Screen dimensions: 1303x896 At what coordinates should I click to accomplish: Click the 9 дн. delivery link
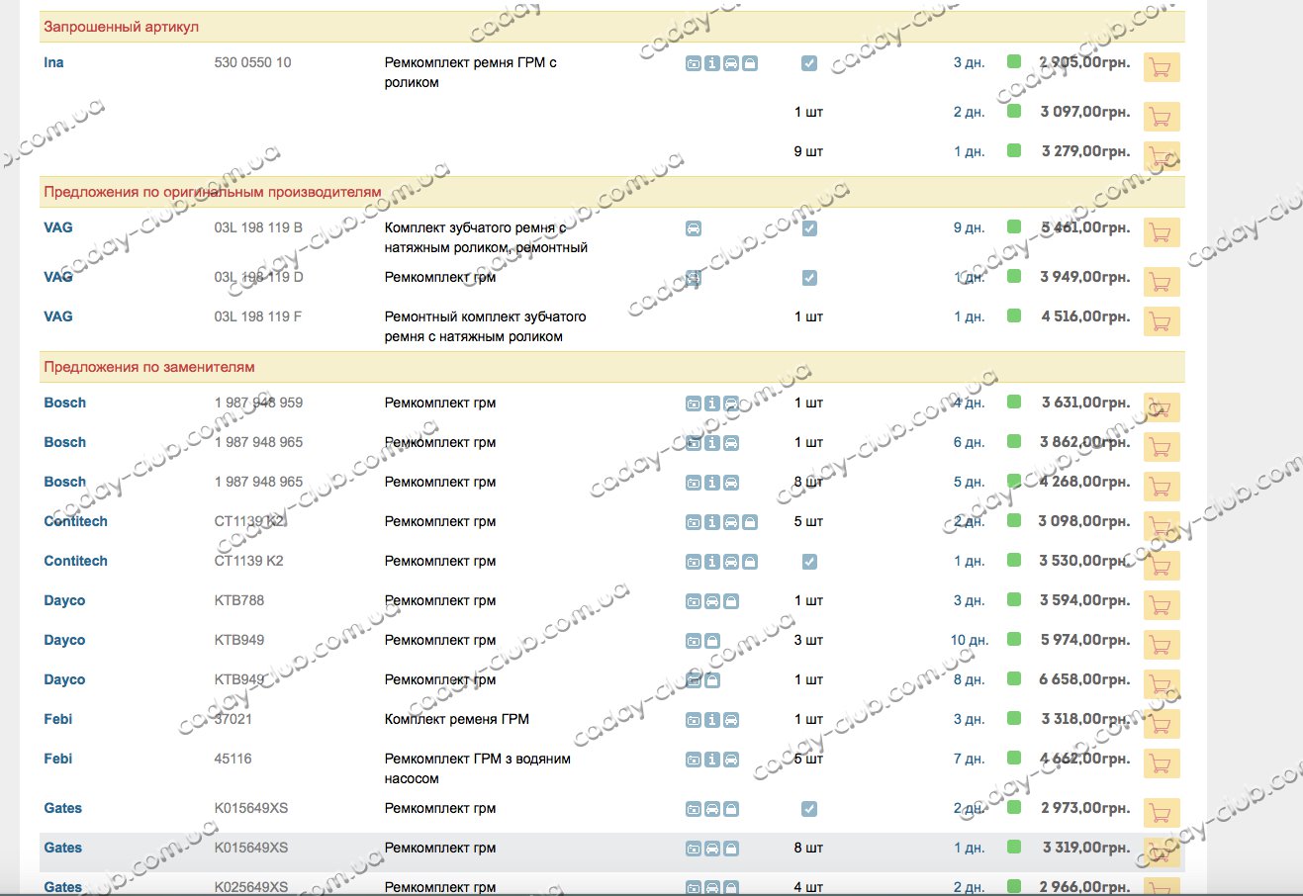coord(970,227)
